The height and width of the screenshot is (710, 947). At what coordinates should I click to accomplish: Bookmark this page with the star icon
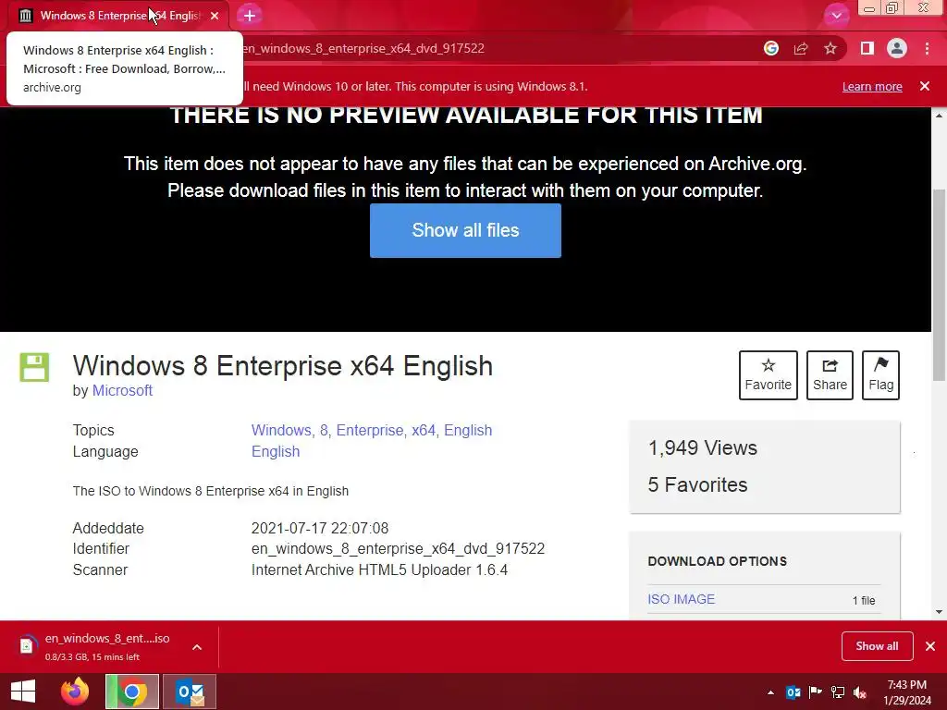(x=830, y=48)
